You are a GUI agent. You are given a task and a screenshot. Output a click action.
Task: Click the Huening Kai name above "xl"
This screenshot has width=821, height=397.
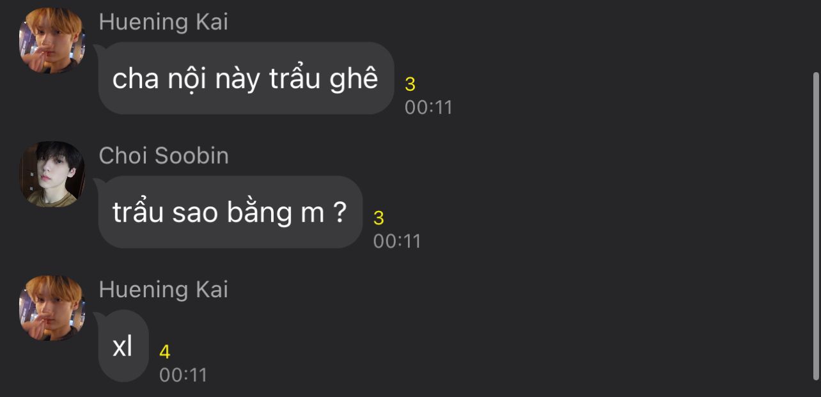(x=164, y=290)
